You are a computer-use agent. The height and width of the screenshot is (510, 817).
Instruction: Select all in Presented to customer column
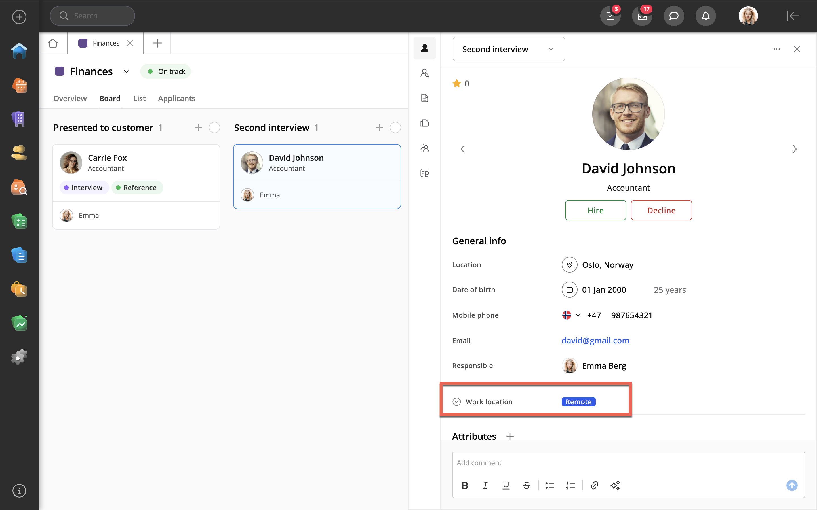tap(214, 127)
